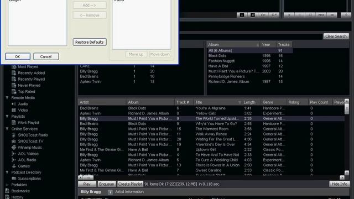Image resolution: width=354 pixels, height=199 pixels.
Task: Click Cancel in the dialog
Action: 46,56
